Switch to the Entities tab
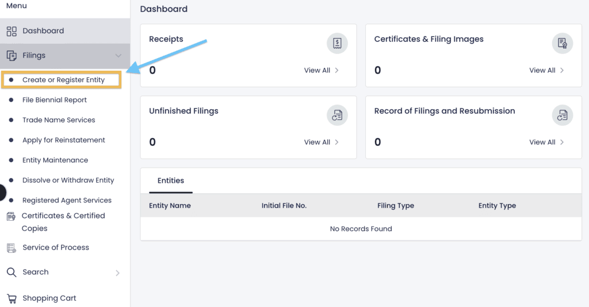 (170, 181)
